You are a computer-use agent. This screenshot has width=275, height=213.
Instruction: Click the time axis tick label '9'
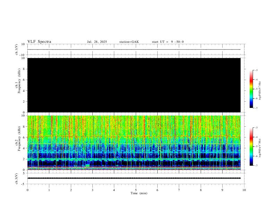(222, 190)
